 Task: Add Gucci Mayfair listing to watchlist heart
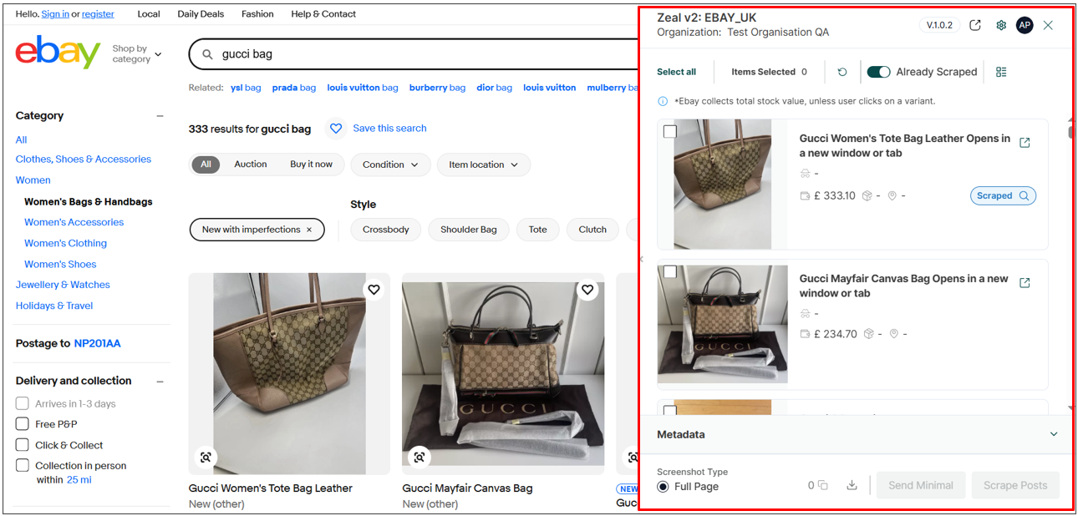[587, 290]
